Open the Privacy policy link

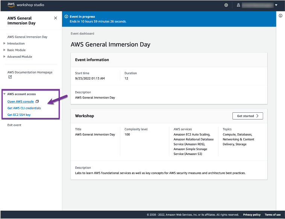252,214
